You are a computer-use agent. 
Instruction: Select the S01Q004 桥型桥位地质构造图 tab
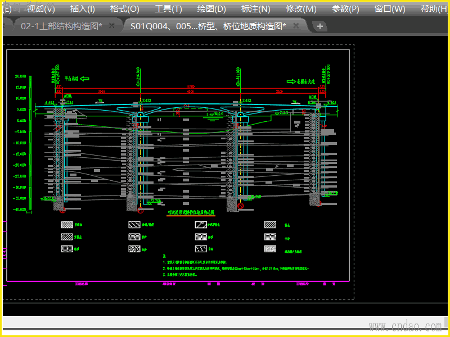208,26
